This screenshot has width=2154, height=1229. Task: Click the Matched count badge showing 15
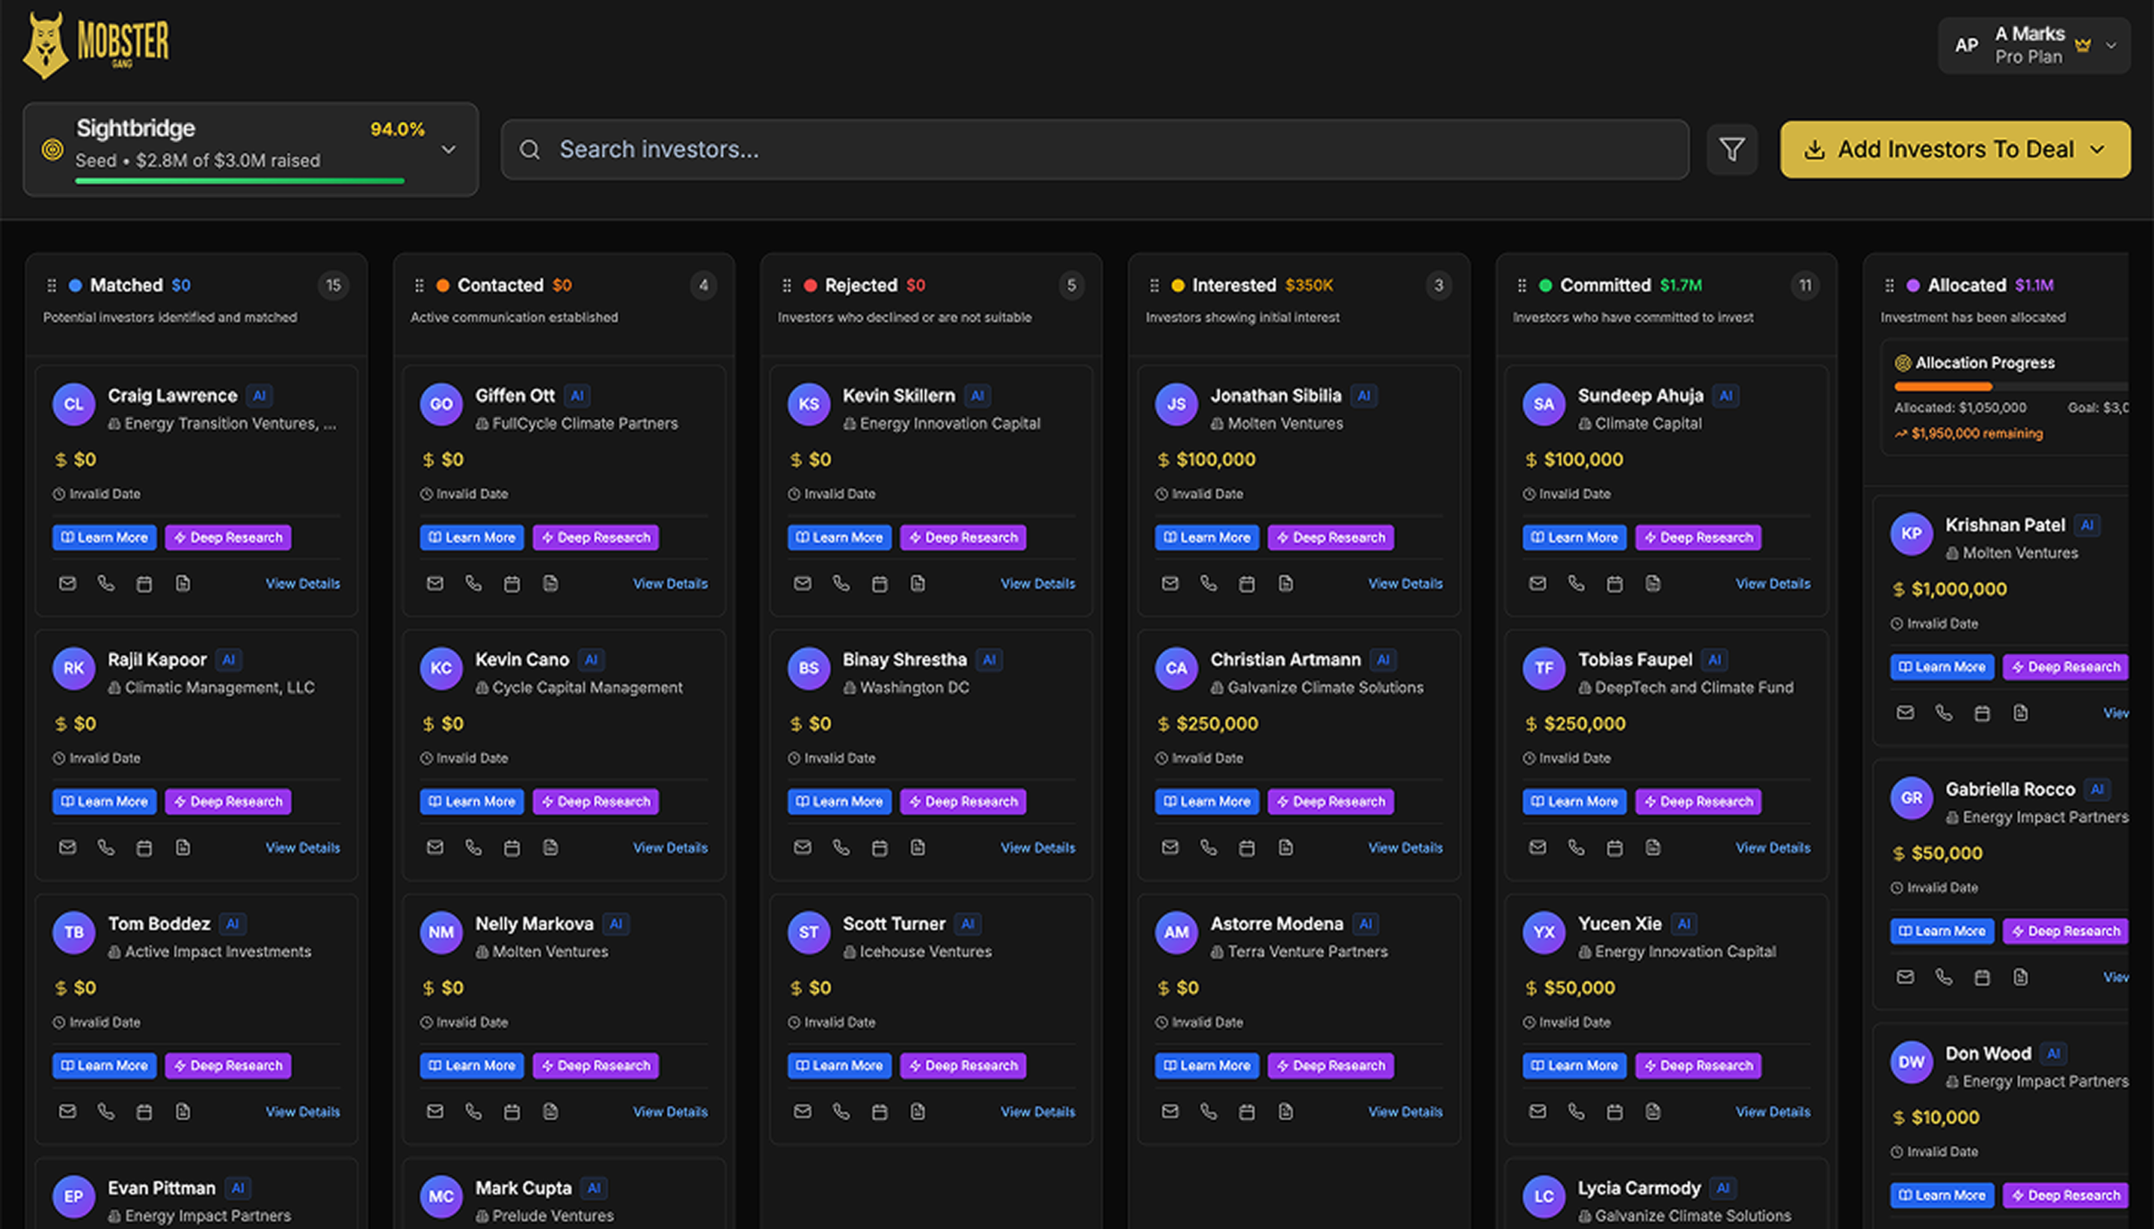tap(334, 286)
